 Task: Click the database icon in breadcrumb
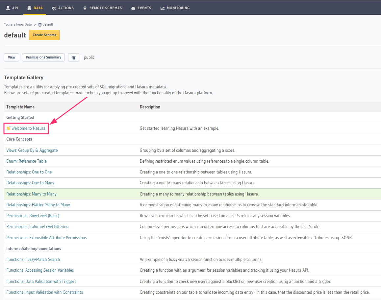(40, 25)
